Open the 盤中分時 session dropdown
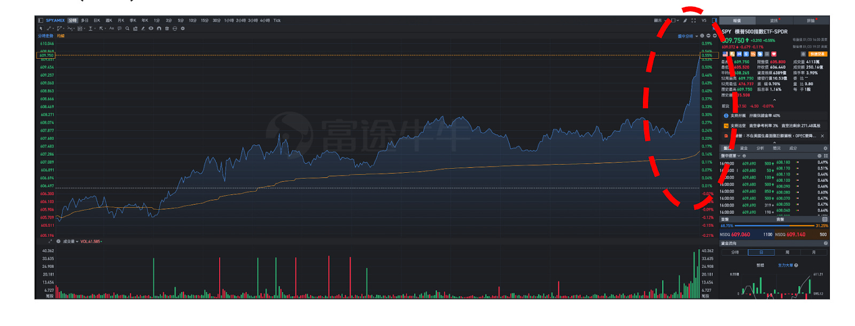This screenshot has width=855, height=326. 688,36
